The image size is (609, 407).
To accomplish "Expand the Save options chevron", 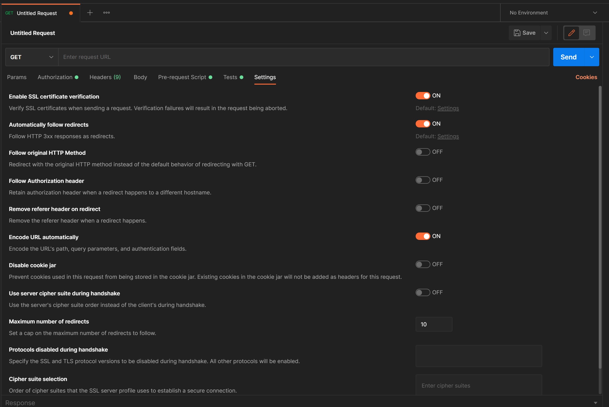I will click(x=546, y=33).
